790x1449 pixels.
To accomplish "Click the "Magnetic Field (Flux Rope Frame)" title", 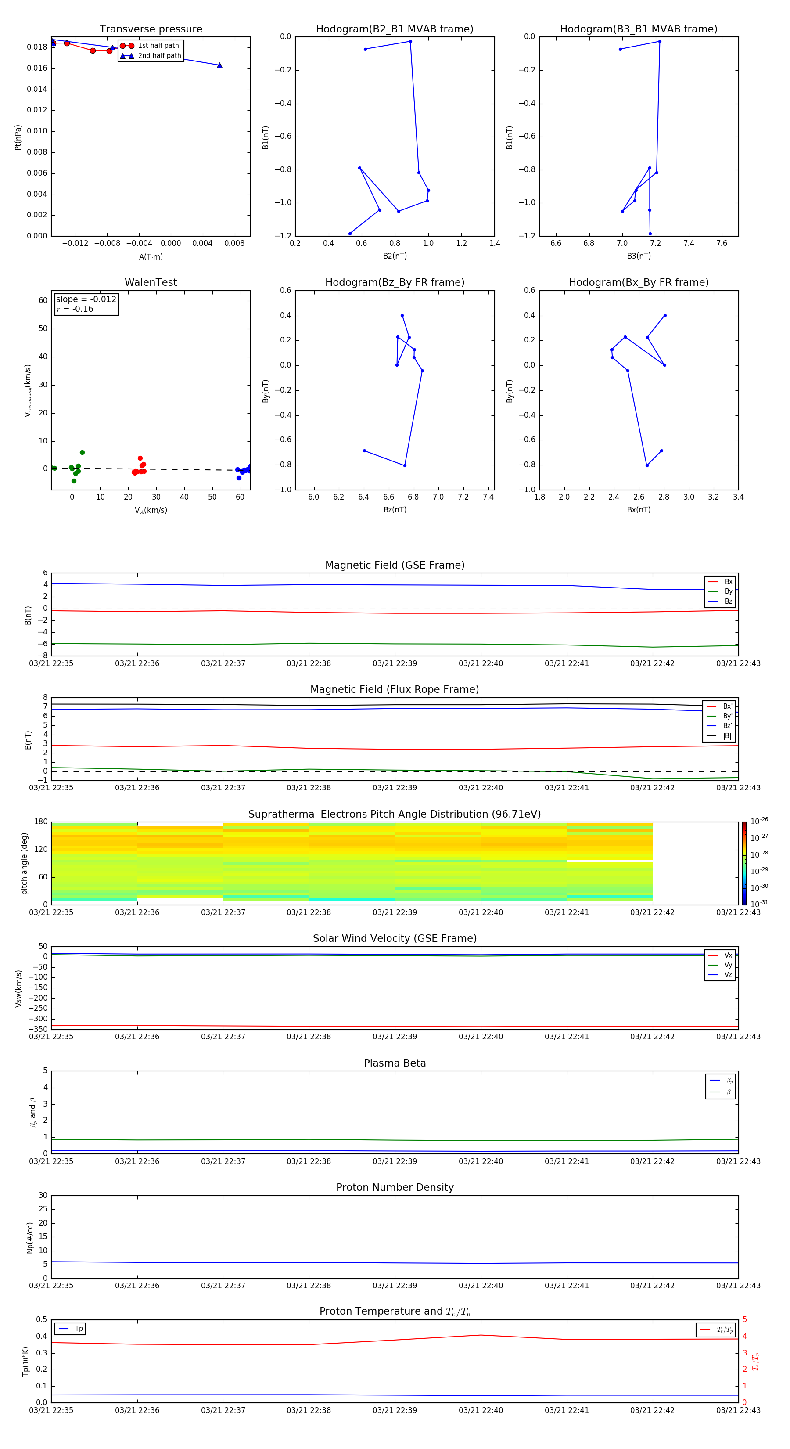I will [395, 690].
